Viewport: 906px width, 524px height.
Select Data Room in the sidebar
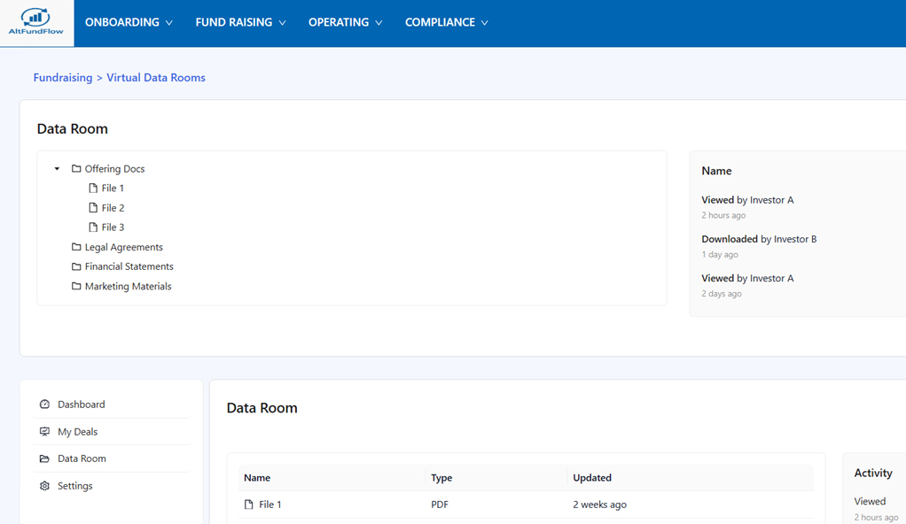pyautogui.click(x=82, y=458)
